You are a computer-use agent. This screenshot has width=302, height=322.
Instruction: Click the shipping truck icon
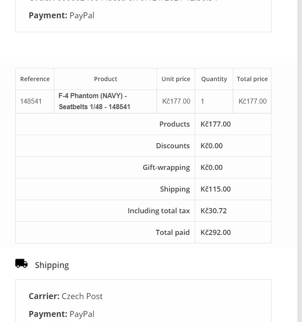21,263
